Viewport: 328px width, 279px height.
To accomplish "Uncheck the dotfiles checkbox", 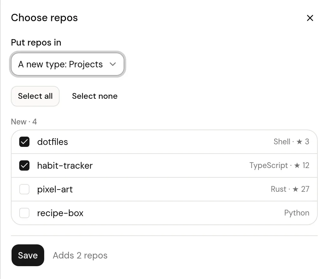I will pos(24,142).
